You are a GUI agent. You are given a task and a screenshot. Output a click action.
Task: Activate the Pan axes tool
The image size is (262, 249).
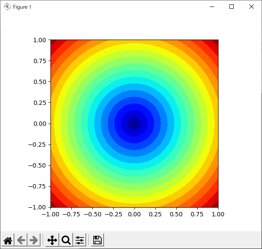(x=52, y=240)
